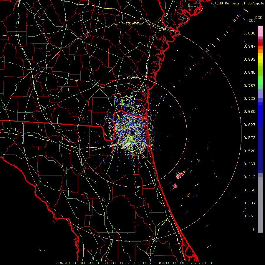
Task: Click the gray color bar segment near 0.307
Action: tap(260, 205)
